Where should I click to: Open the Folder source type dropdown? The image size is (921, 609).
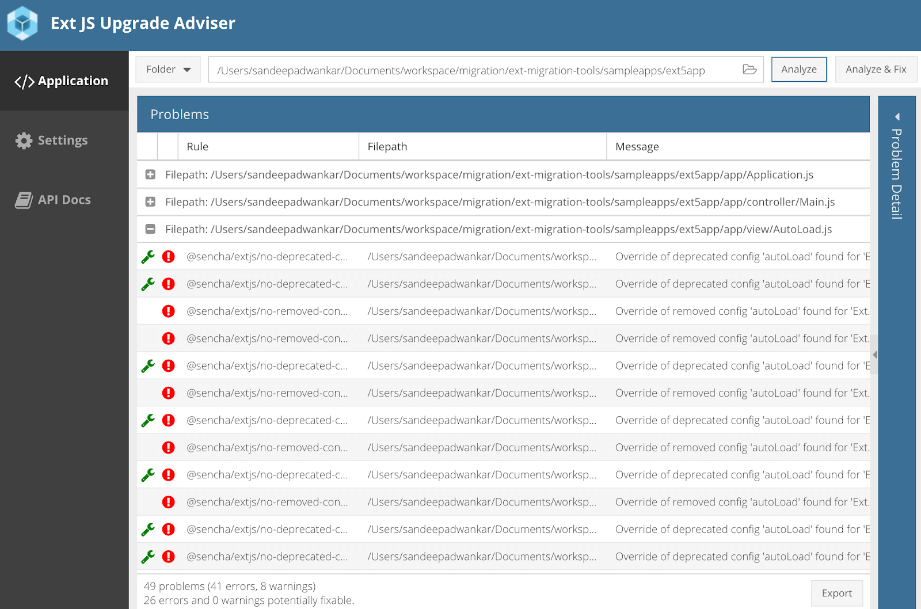[168, 70]
